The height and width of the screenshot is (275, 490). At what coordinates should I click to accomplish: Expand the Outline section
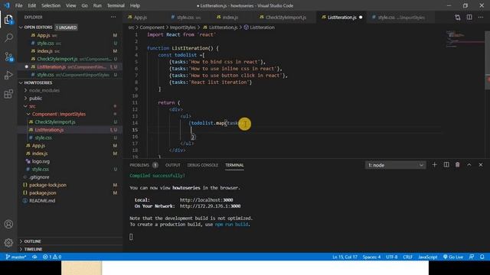click(32, 241)
